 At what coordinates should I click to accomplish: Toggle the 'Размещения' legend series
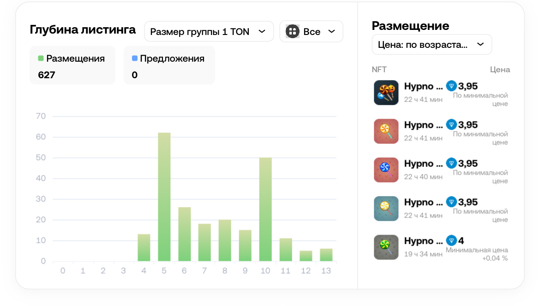click(72, 65)
